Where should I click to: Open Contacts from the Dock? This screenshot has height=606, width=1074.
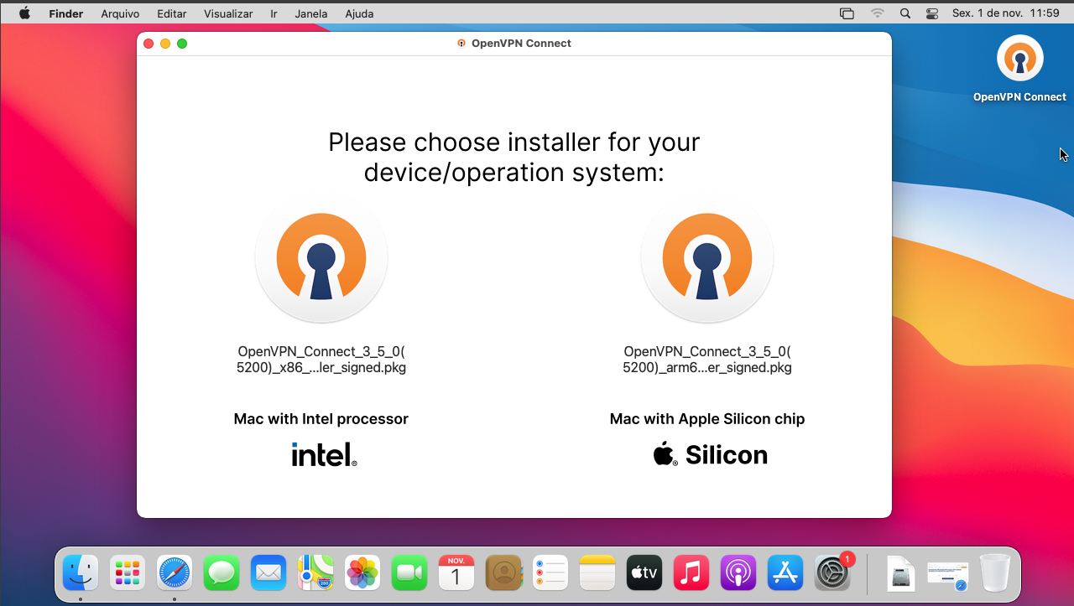click(503, 573)
